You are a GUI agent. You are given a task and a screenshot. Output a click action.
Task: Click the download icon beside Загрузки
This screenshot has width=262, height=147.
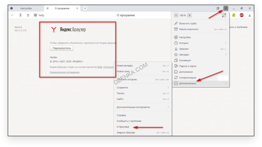click(x=176, y=49)
